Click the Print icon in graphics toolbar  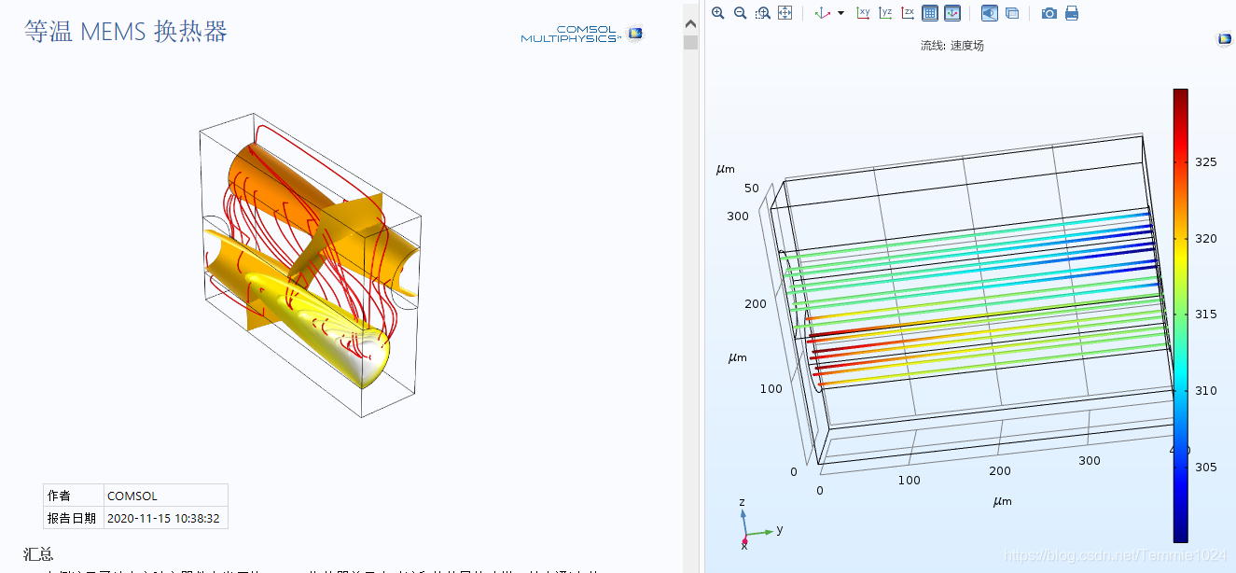pyautogui.click(x=1072, y=13)
